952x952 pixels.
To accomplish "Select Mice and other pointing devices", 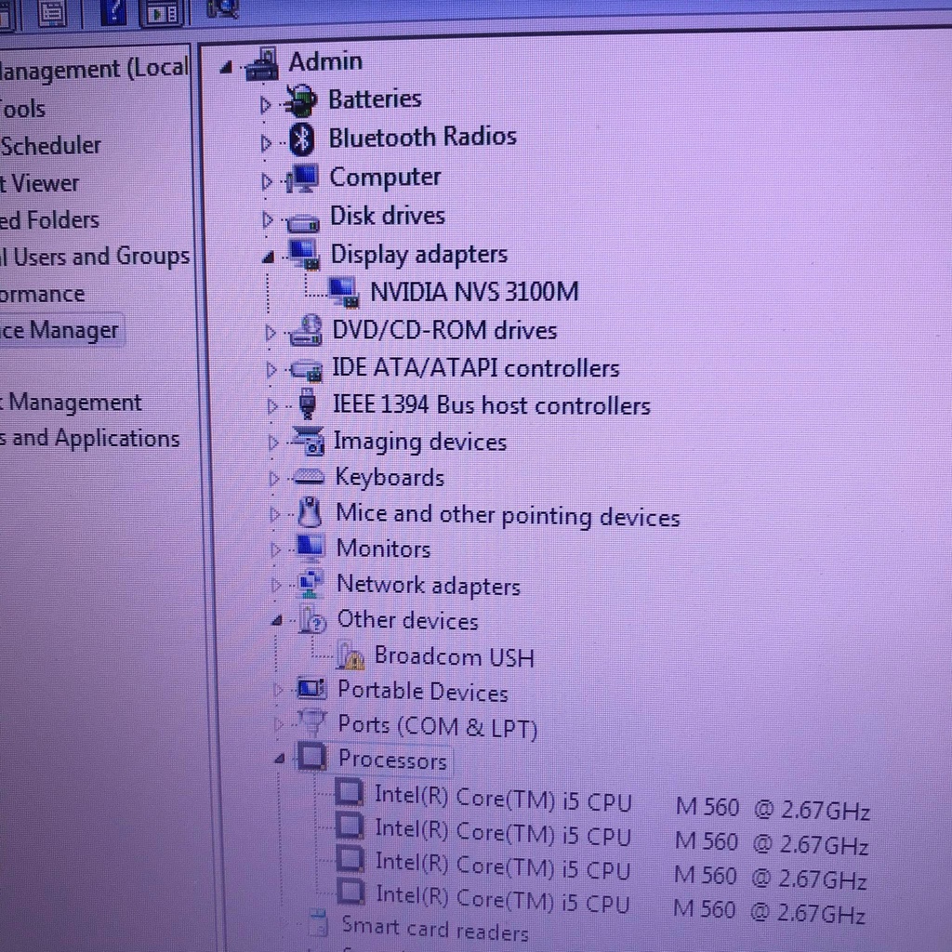I will coord(507,515).
